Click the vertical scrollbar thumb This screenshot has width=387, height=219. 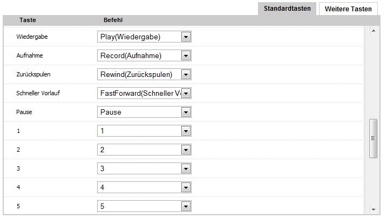[373, 138]
